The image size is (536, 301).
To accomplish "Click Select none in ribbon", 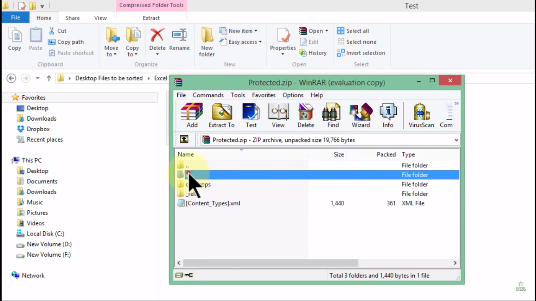I will click(x=356, y=42).
